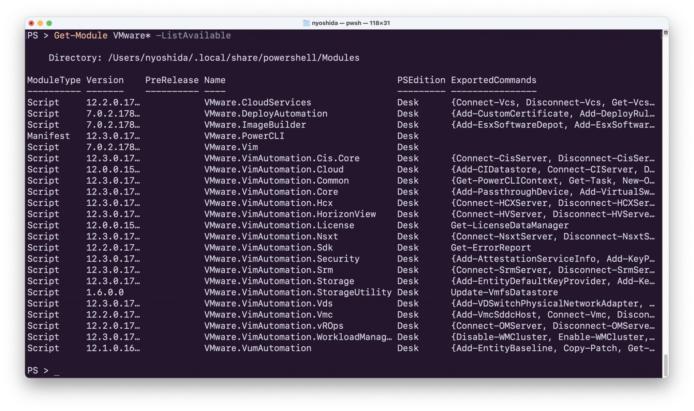
Task: Click the folder proxy icon in title bar
Action: (x=306, y=23)
